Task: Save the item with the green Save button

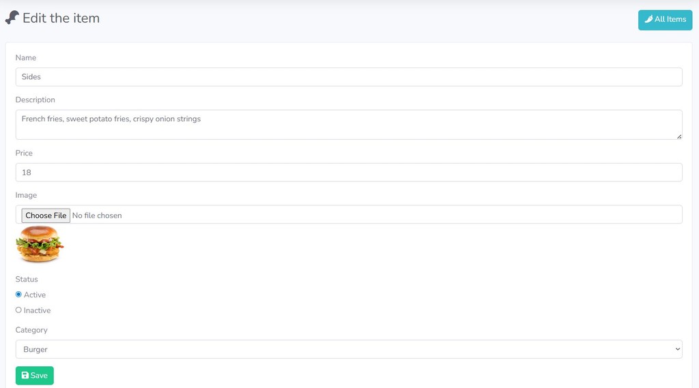Action: [35, 376]
